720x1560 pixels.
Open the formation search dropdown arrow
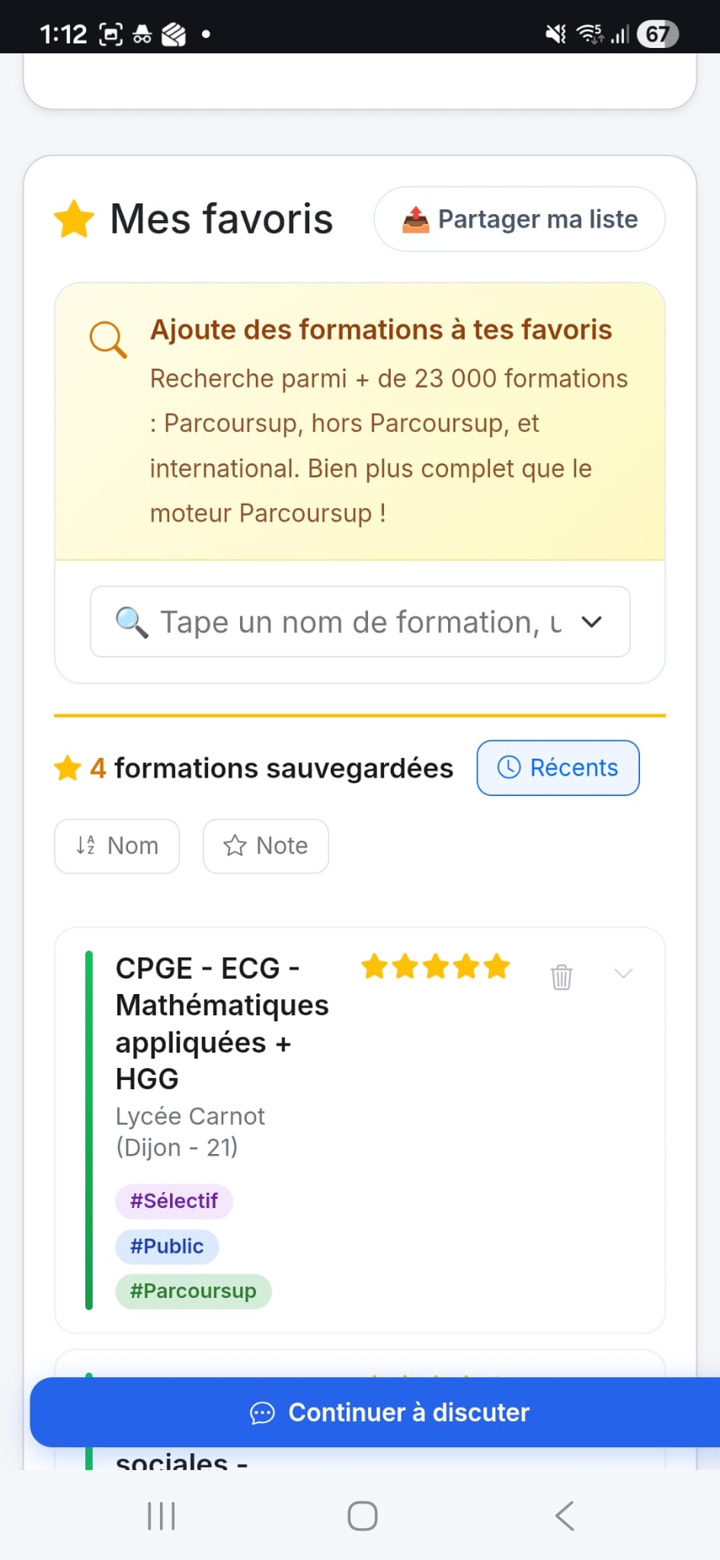pyautogui.click(x=592, y=622)
